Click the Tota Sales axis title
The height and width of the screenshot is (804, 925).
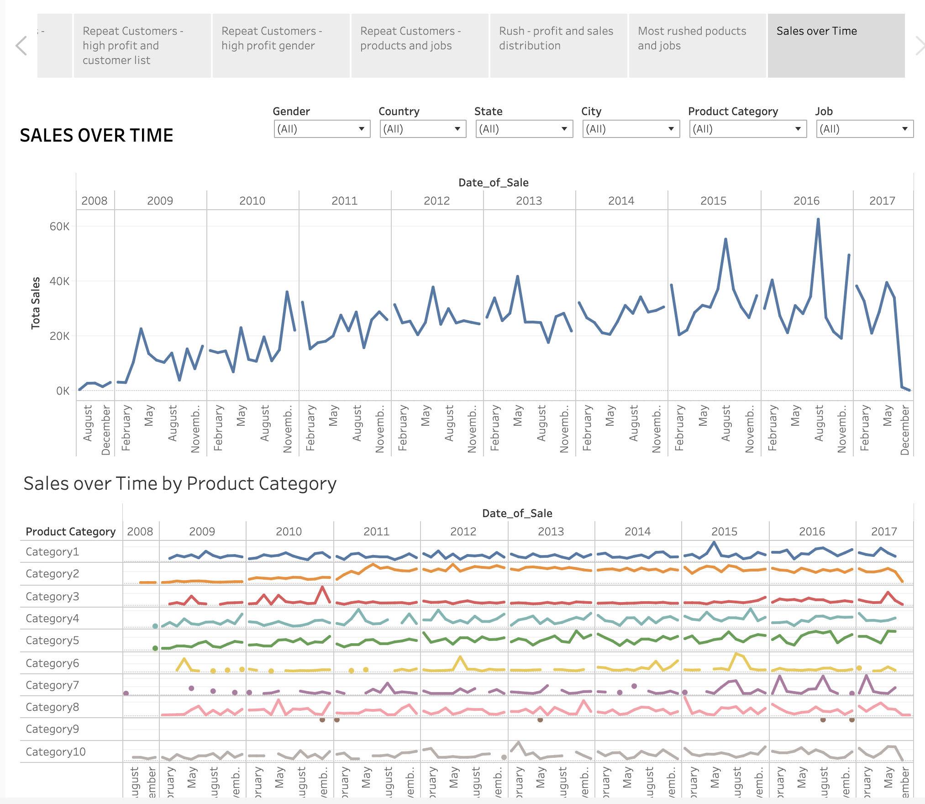pos(36,303)
